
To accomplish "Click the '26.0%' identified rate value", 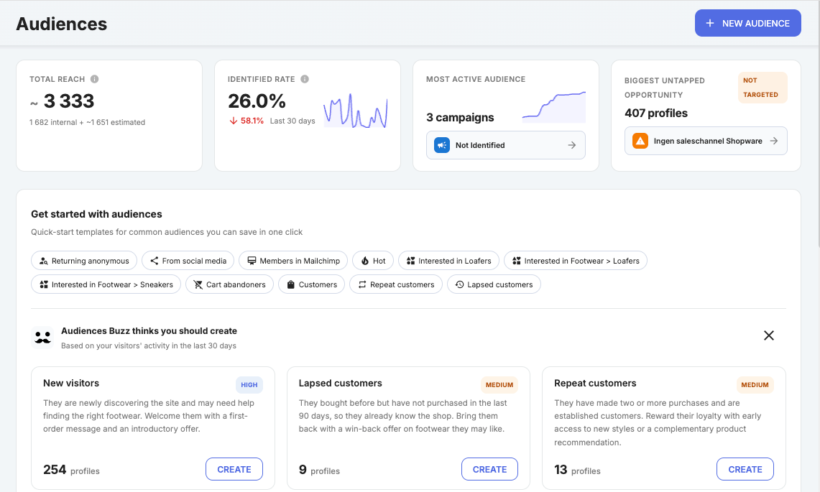I will tap(257, 101).
